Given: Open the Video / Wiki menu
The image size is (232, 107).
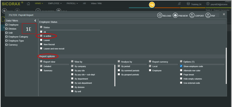Looking at the screenshot, I should [x=96, y=3].
